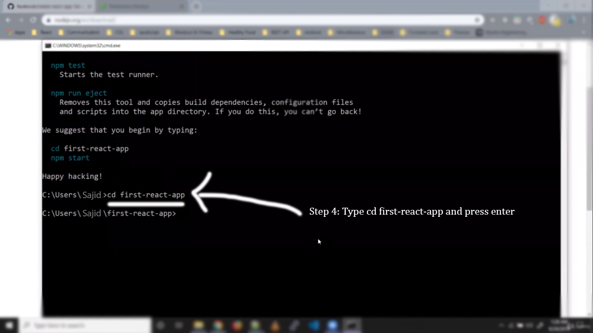Image resolution: width=593 pixels, height=333 pixels.
Task: Open File Explorer from the taskbar
Action: (198, 325)
